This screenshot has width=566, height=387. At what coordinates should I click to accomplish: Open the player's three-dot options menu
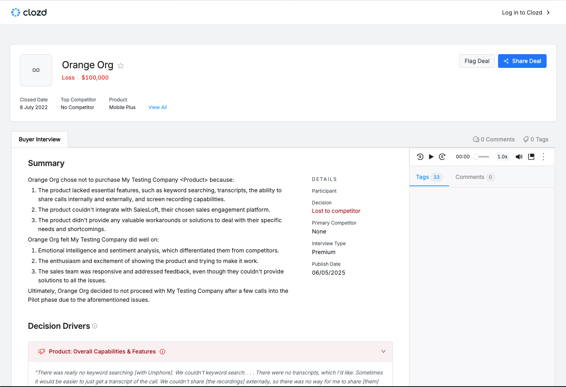(543, 157)
